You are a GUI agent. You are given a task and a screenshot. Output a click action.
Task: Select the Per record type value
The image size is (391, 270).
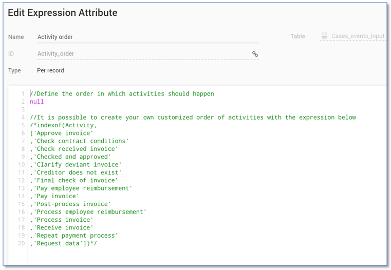[51, 70]
